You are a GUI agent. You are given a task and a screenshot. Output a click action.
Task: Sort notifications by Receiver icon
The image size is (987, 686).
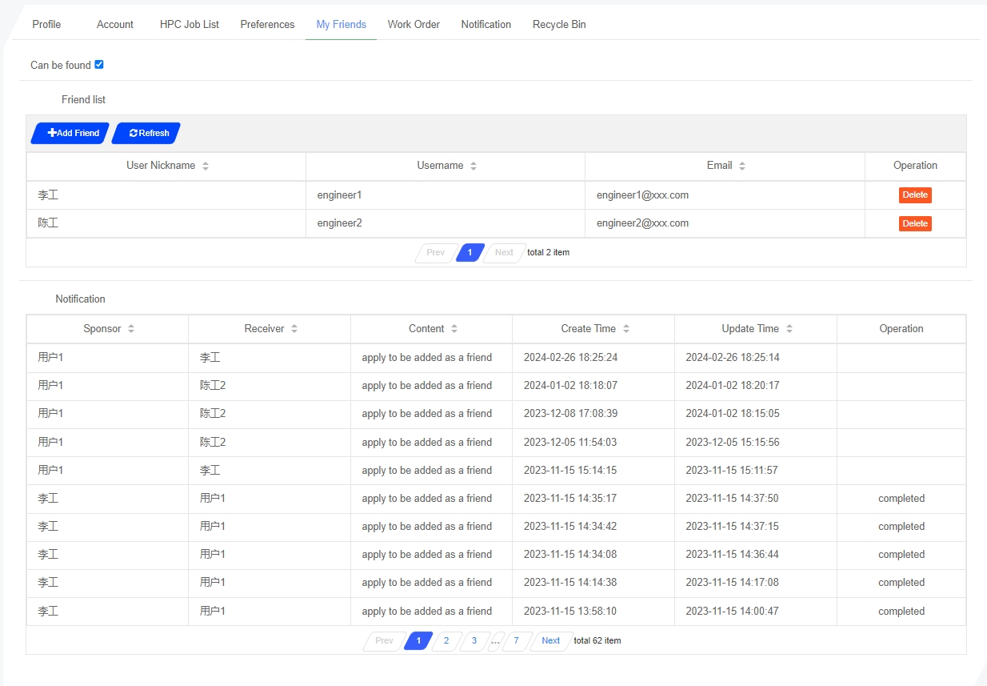click(x=294, y=329)
